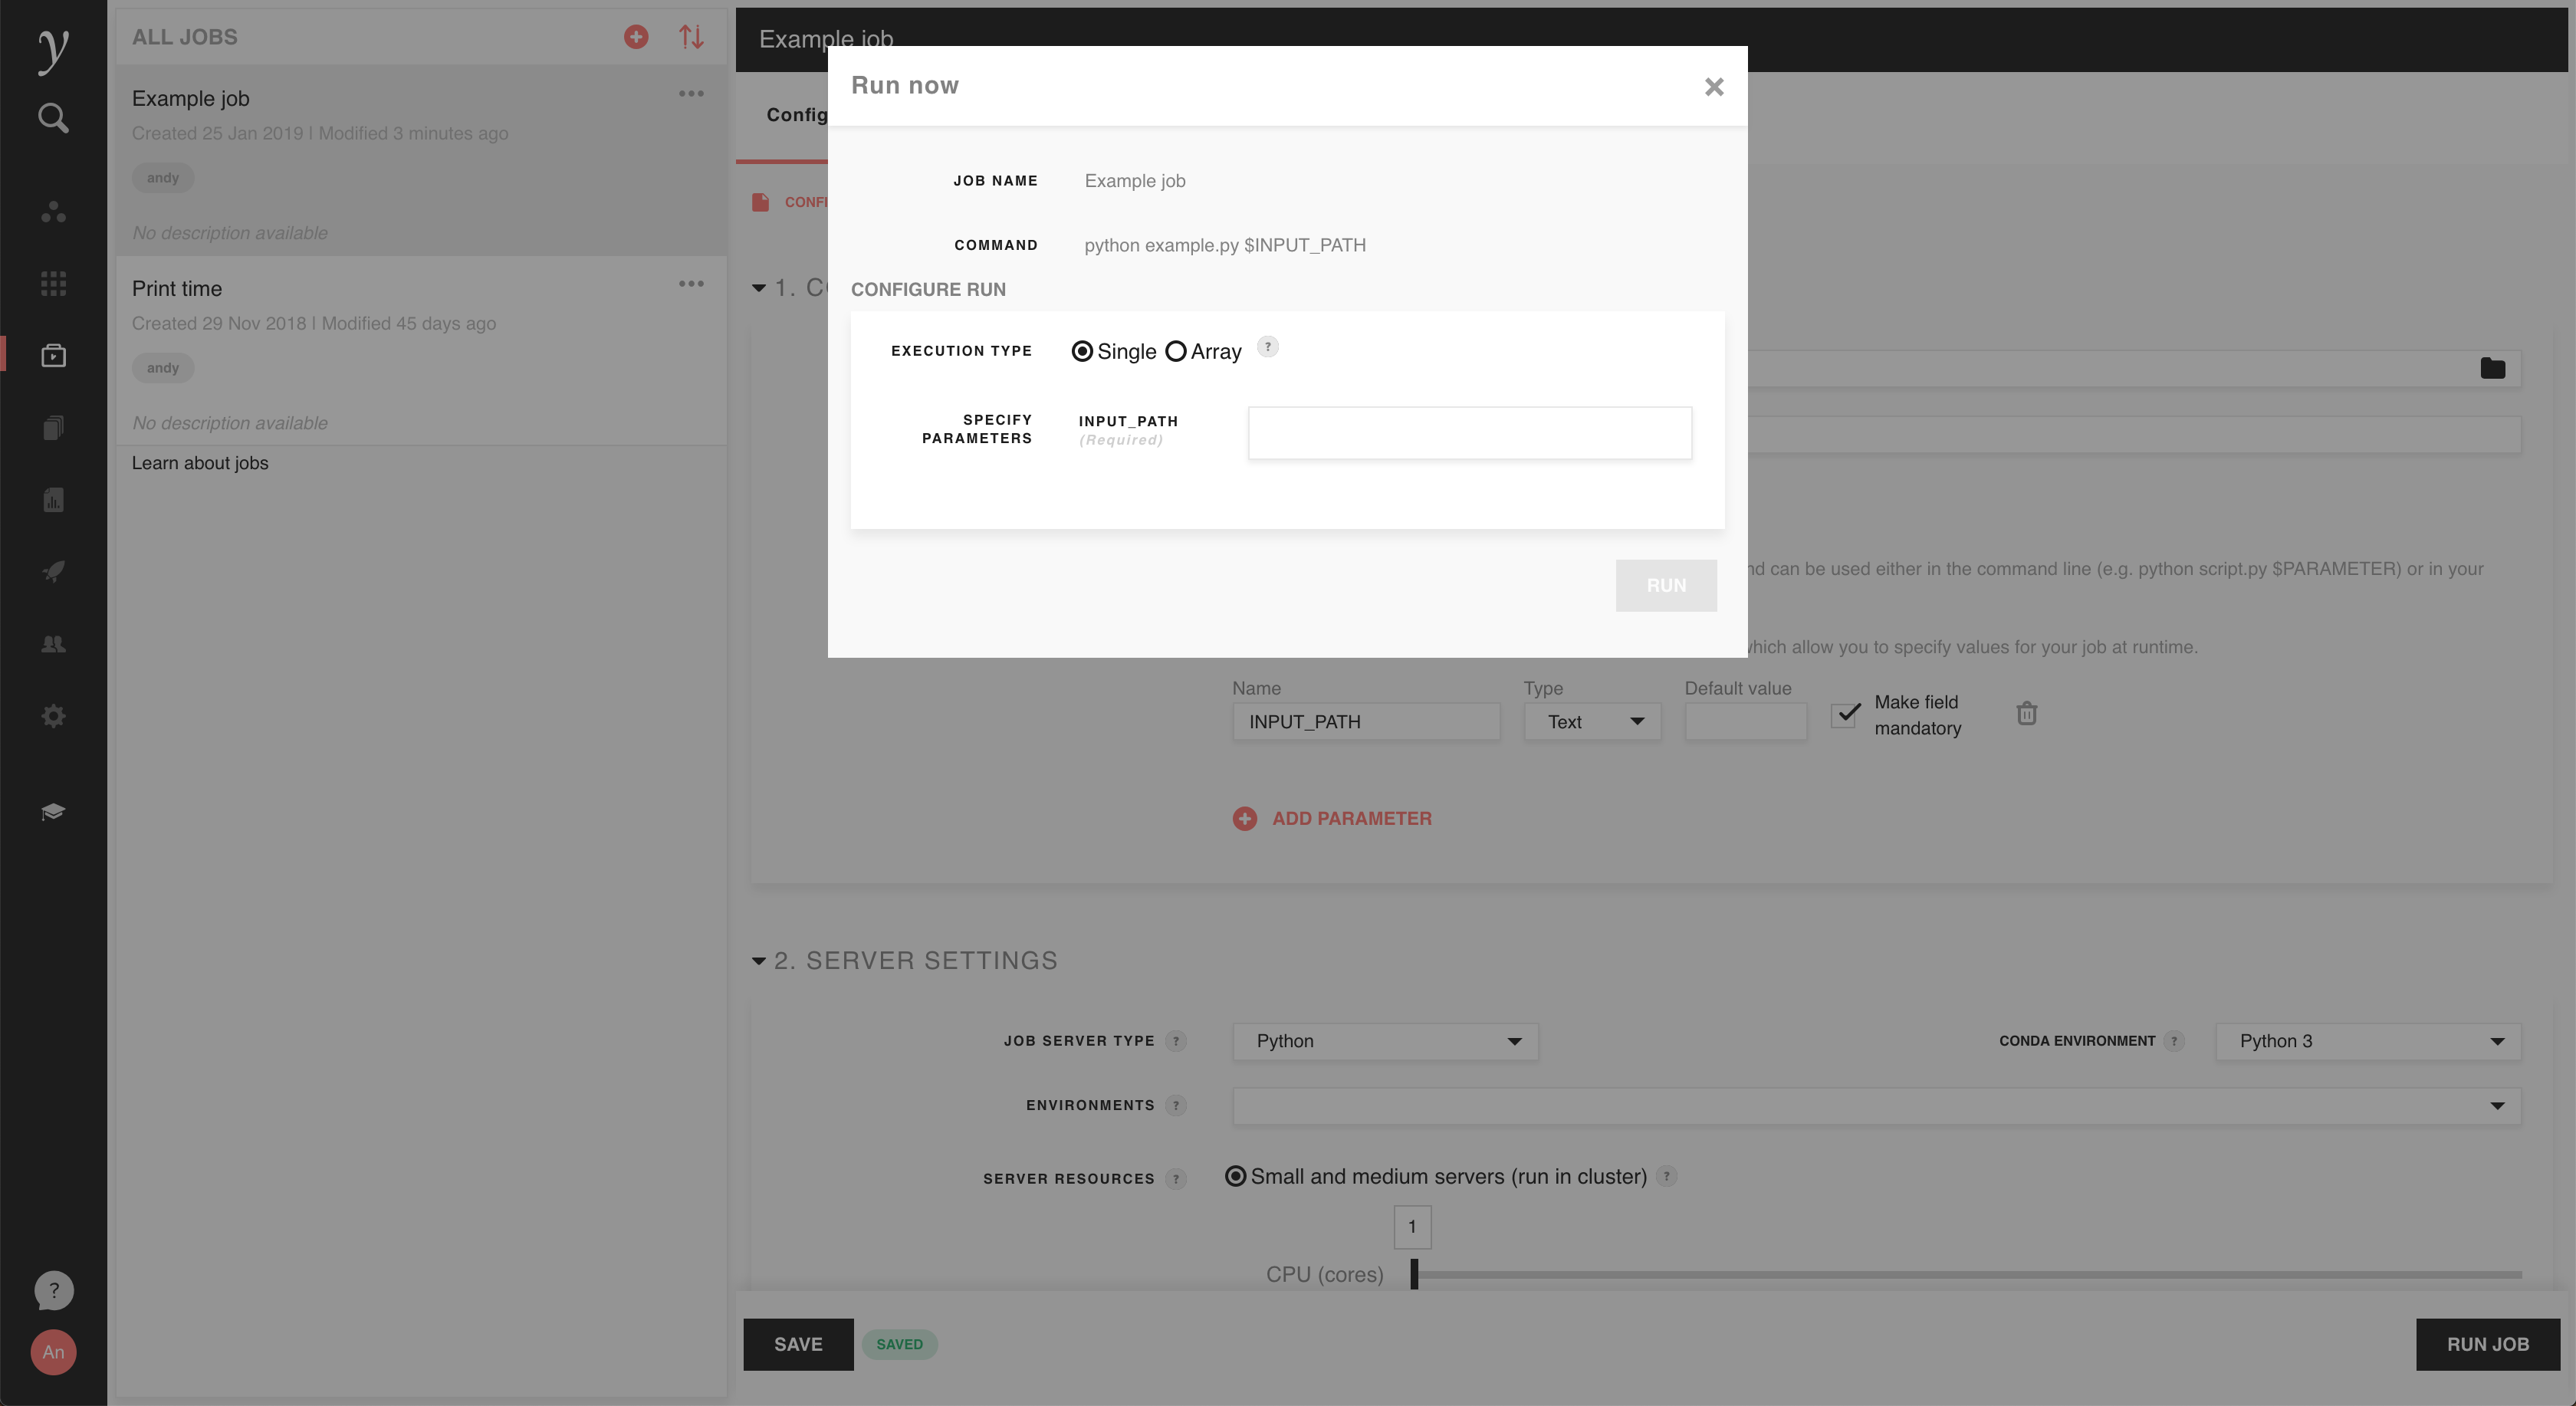Click the rocket icon in sidebar
Screen dimensions: 2576x1406
point(53,571)
